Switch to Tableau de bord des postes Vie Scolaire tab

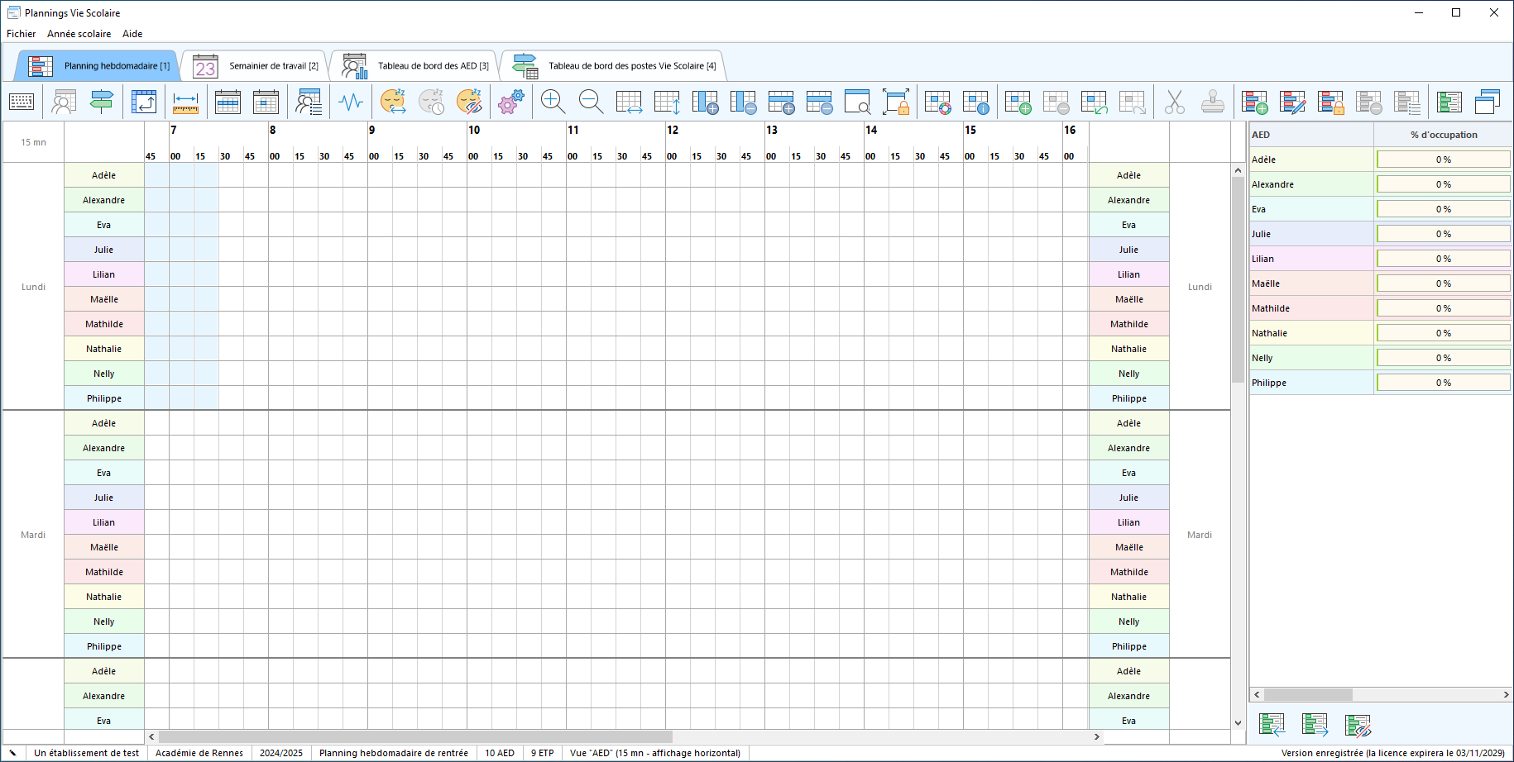[x=614, y=66]
